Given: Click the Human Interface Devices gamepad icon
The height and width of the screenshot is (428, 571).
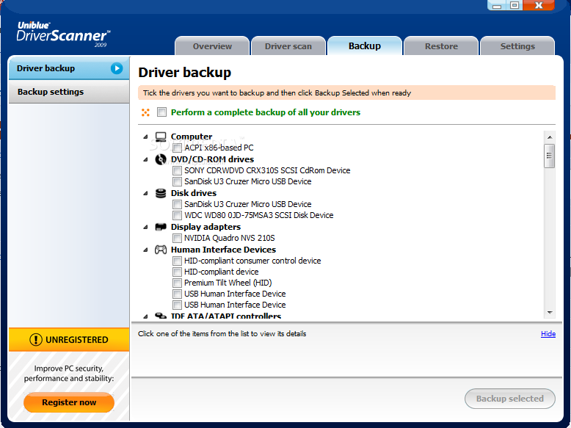Looking at the screenshot, I should [x=161, y=250].
